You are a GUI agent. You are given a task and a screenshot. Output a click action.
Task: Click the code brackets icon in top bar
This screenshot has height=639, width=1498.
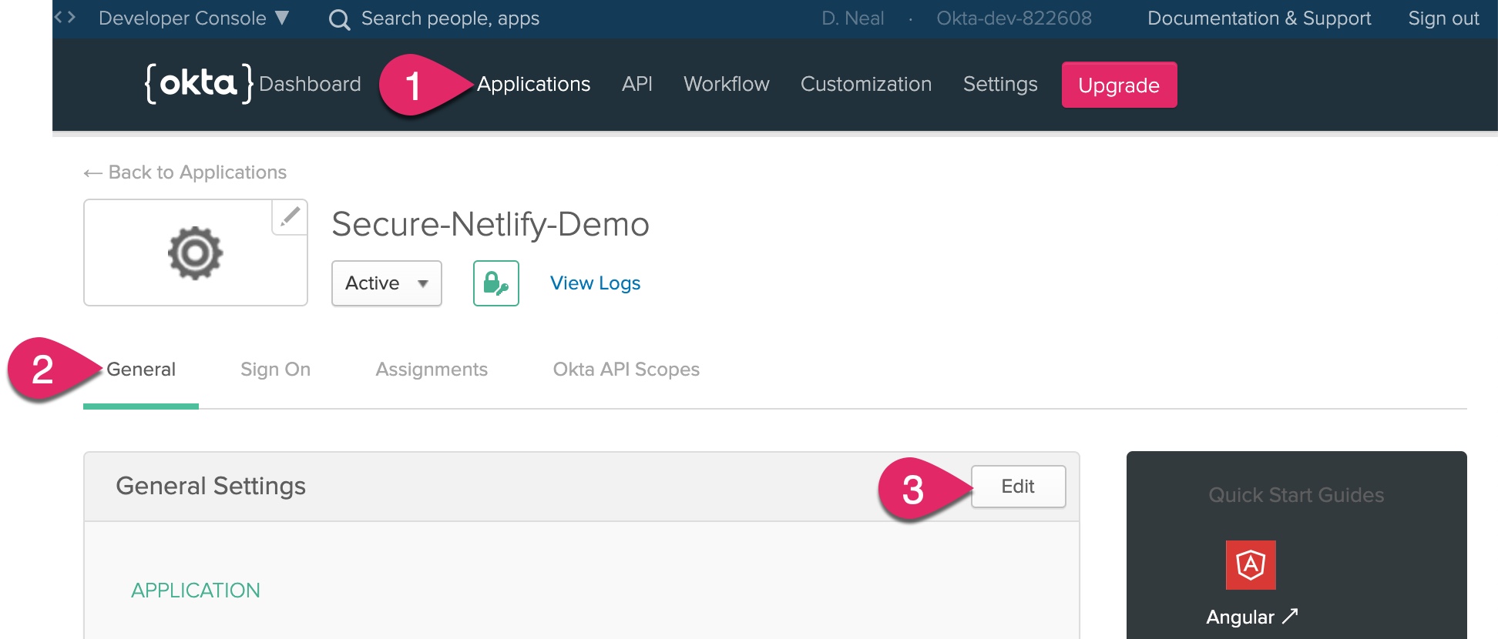(65, 17)
